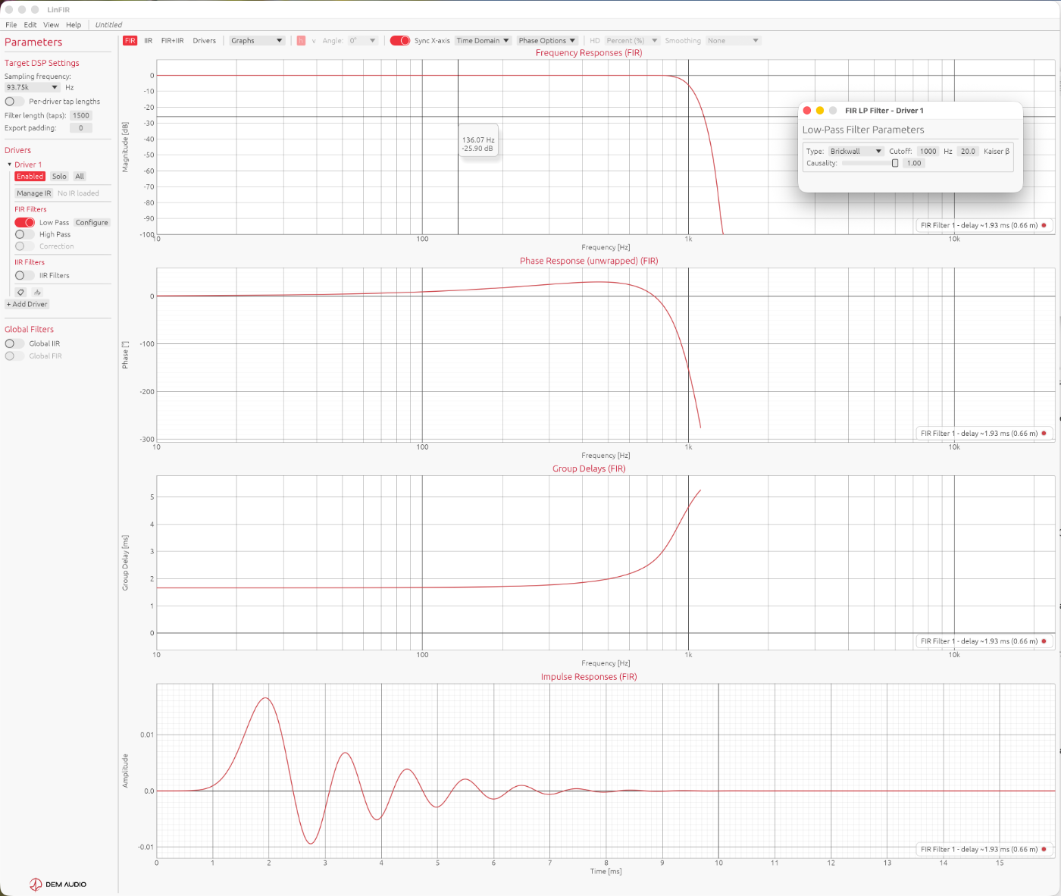
Task: Open the Smoothing dropdown
Action: click(x=733, y=41)
